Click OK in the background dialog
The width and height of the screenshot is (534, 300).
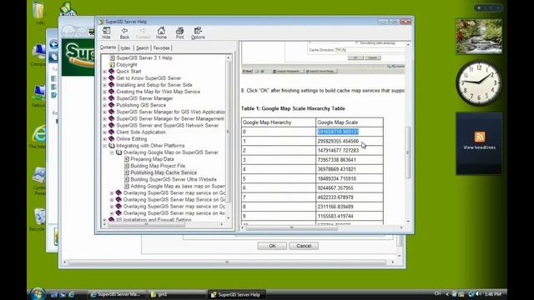(x=272, y=246)
